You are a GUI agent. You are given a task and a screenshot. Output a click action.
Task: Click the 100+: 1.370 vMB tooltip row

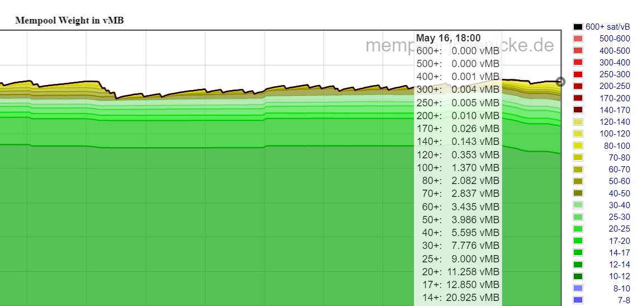[x=458, y=167]
